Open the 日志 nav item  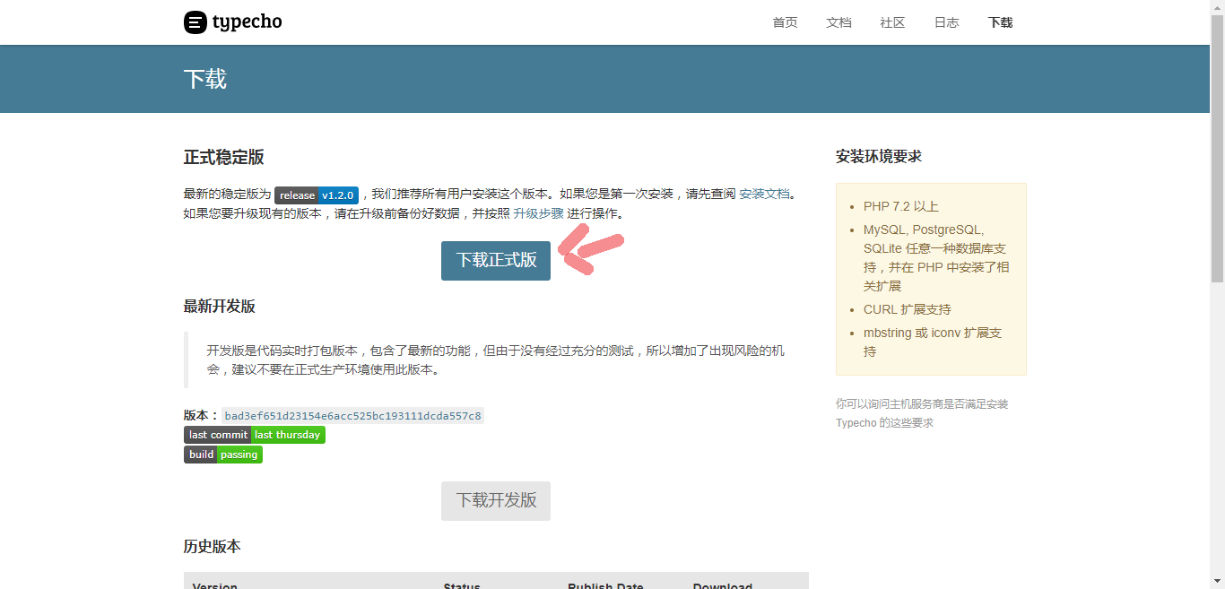pos(946,22)
